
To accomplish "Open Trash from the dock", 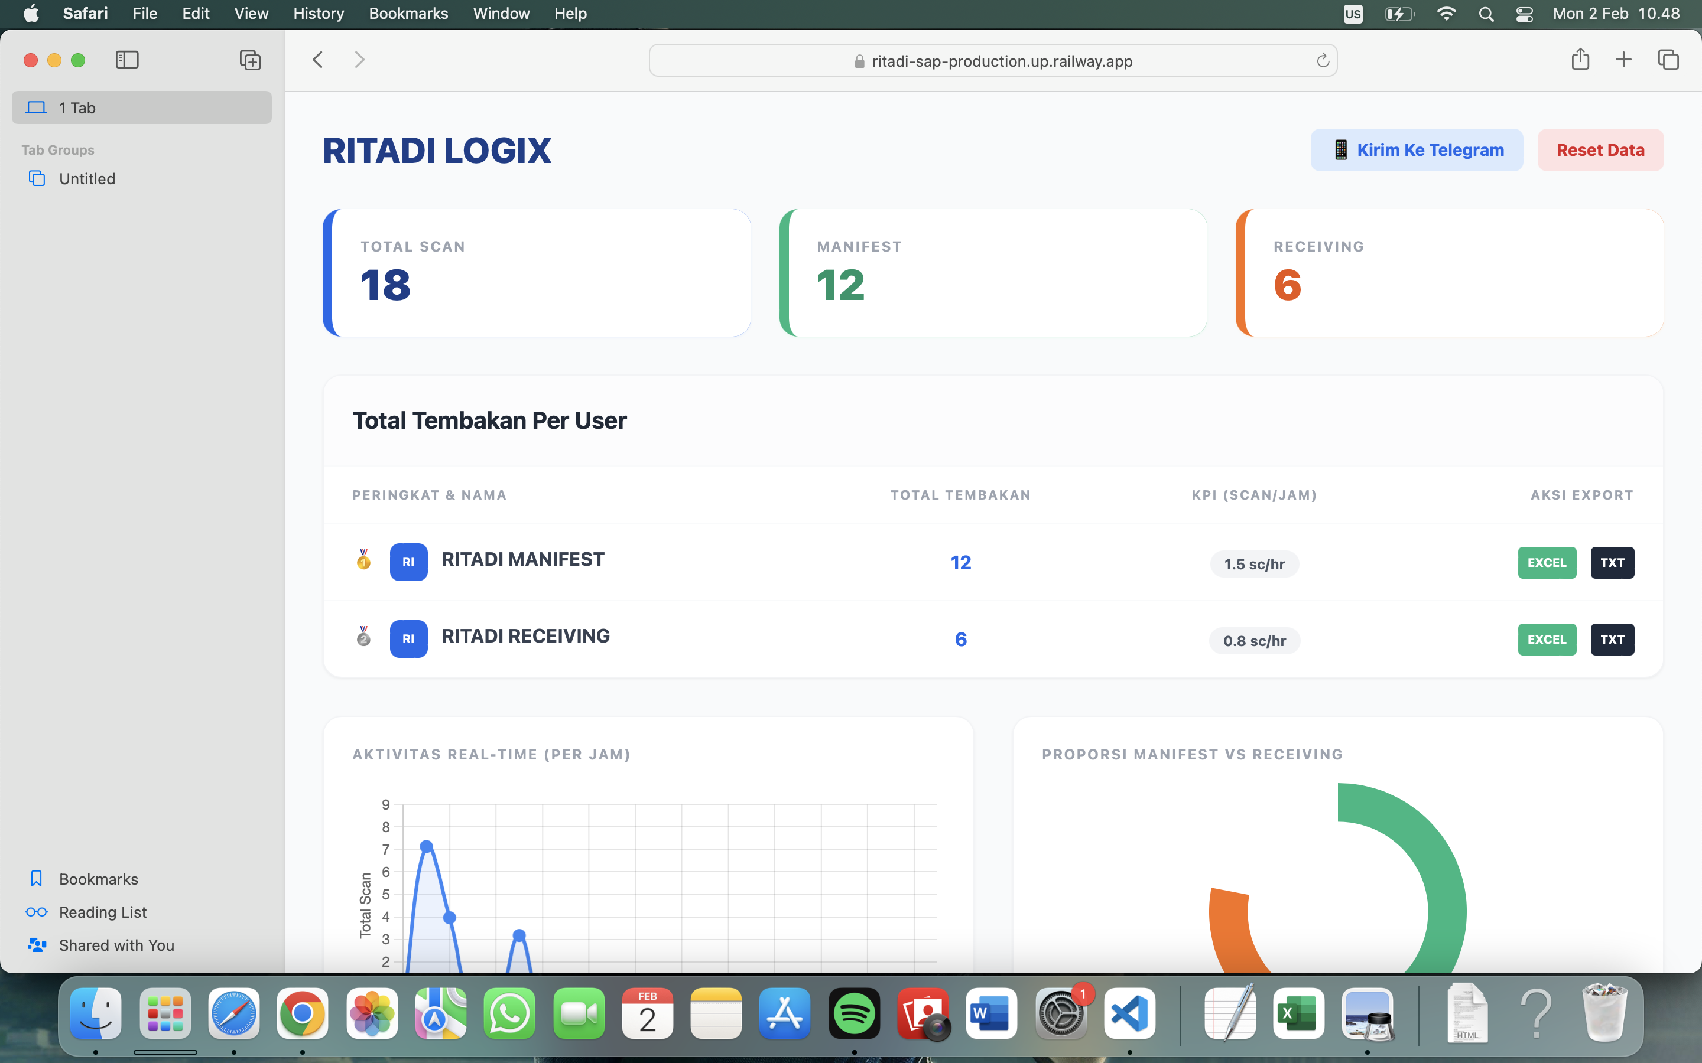I will (1604, 1013).
